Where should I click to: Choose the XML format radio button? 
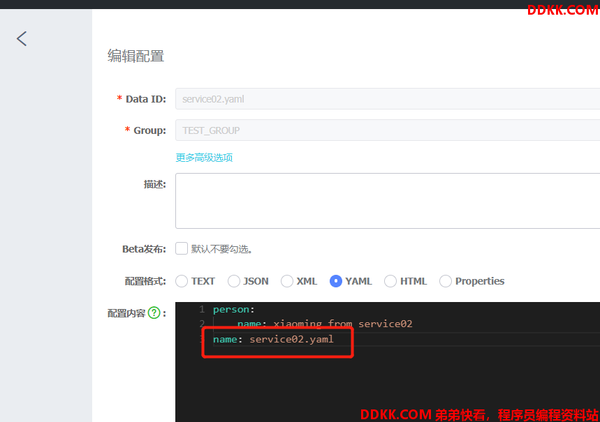click(286, 281)
